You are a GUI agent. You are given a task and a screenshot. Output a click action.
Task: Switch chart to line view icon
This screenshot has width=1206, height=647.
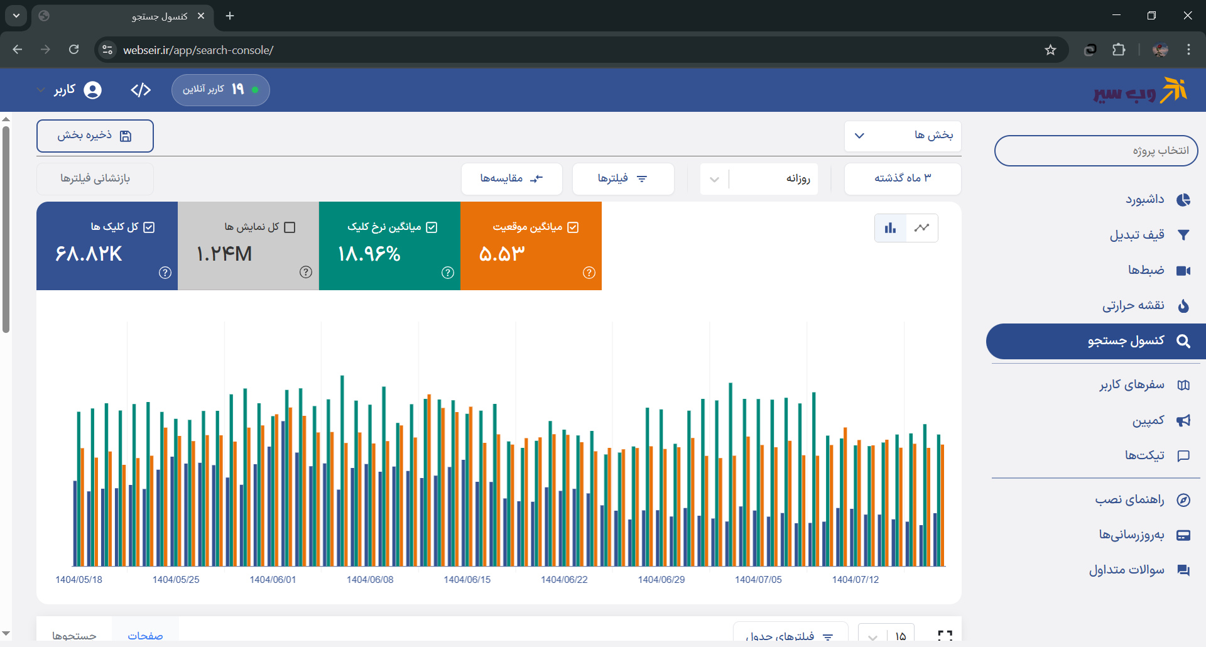[921, 228]
